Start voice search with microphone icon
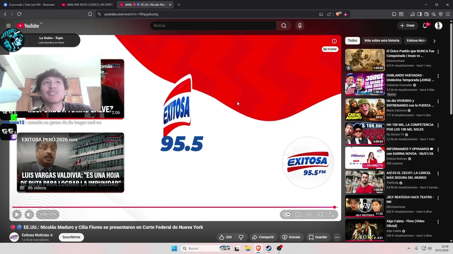This screenshot has width=453, height=254. click(300, 25)
